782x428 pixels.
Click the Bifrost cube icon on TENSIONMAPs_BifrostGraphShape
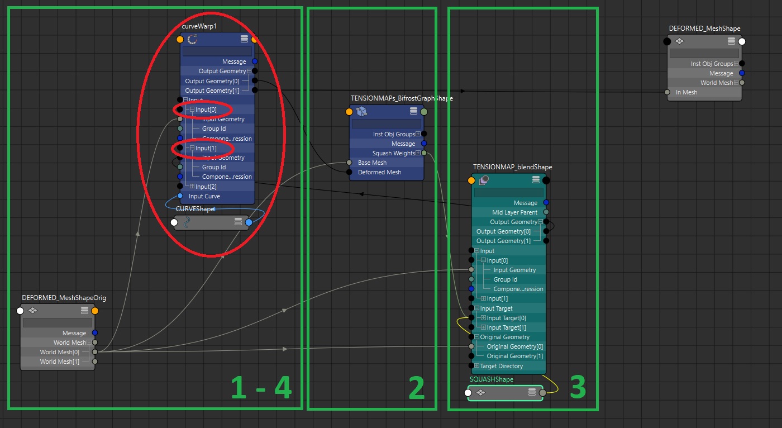[x=361, y=111]
